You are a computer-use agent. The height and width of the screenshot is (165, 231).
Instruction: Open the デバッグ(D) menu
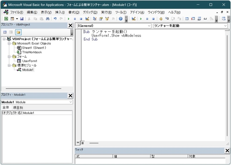tap(90, 12)
